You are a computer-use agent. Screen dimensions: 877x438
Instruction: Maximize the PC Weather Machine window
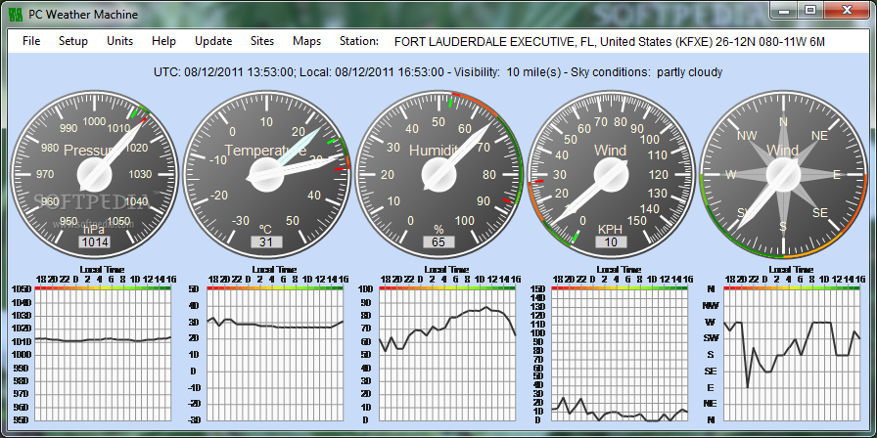click(x=811, y=10)
